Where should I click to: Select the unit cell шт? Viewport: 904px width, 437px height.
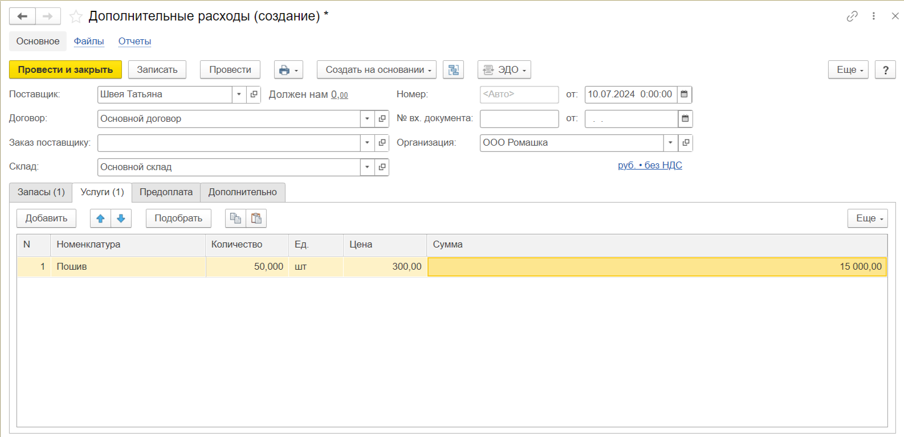[316, 267]
